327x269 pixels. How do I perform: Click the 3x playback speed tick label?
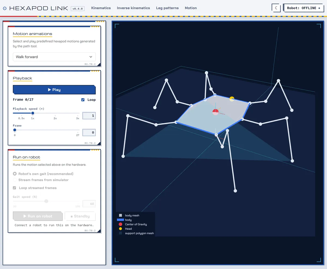tap(78, 118)
